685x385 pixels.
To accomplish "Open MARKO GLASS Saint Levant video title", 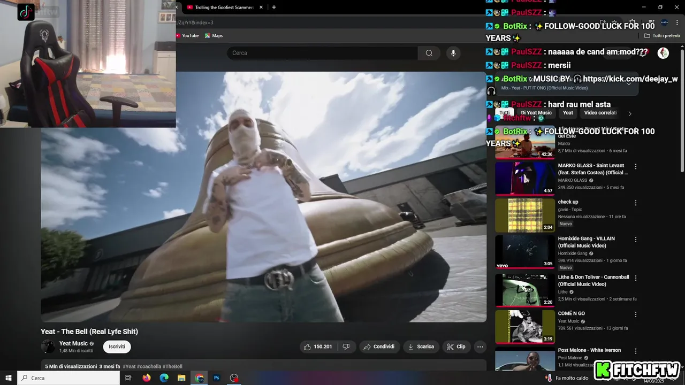I will tap(593, 169).
